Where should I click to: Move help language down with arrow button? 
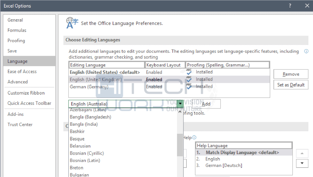pyautogui.click(x=302, y=163)
